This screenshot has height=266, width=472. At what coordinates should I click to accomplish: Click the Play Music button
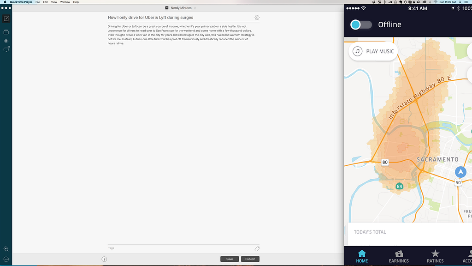373,51
